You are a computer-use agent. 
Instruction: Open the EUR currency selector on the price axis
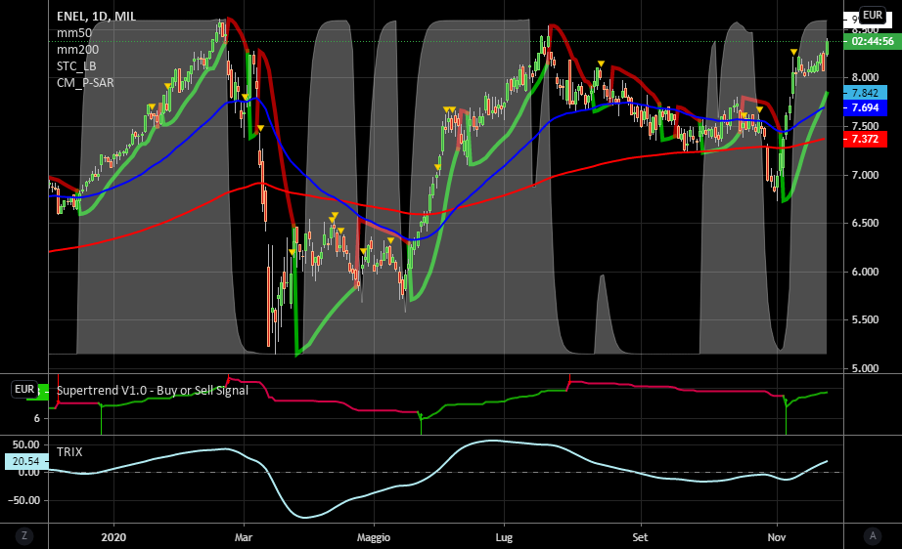click(872, 15)
